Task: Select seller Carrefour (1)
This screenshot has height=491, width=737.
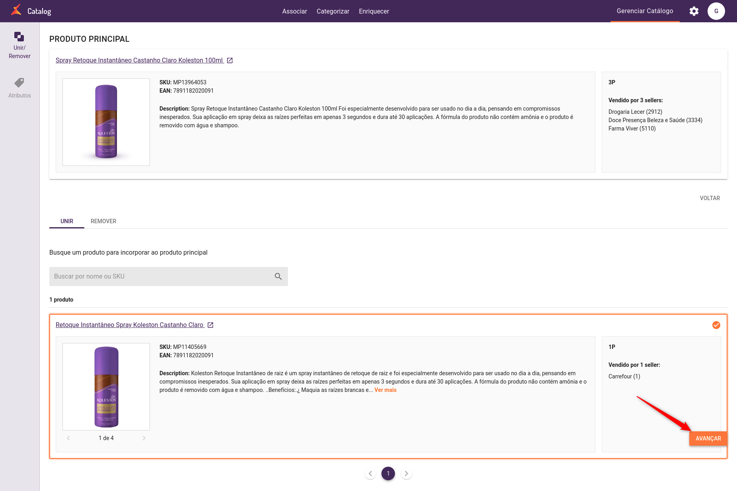Action: click(x=624, y=376)
